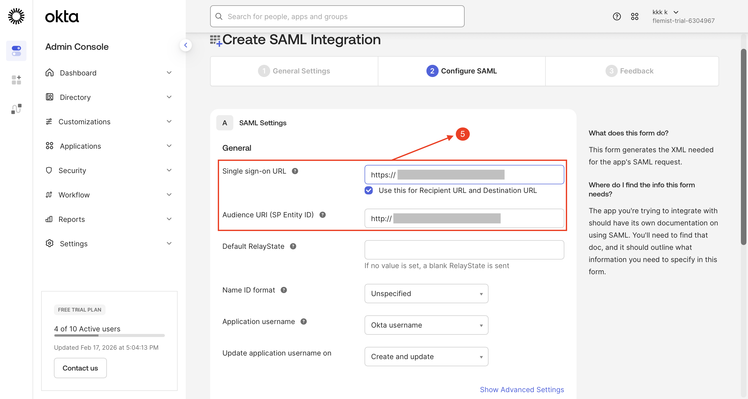This screenshot has width=748, height=399.
Task: Open the Name ID format dropdown
Action: 426,294
